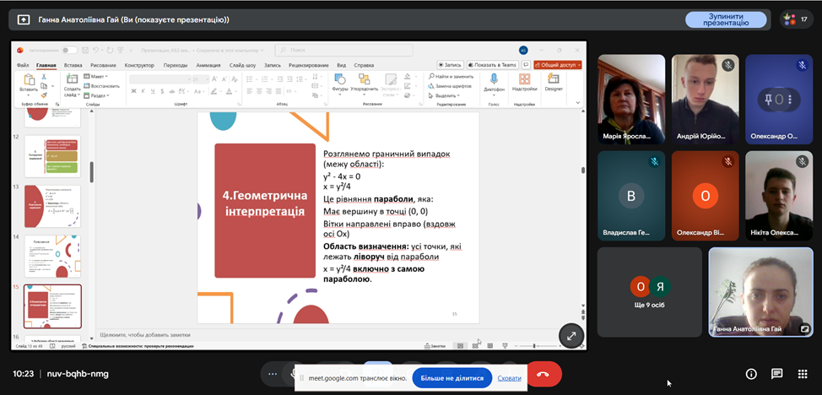Click the red leave call button
The image size is (822, 395).
543,374
